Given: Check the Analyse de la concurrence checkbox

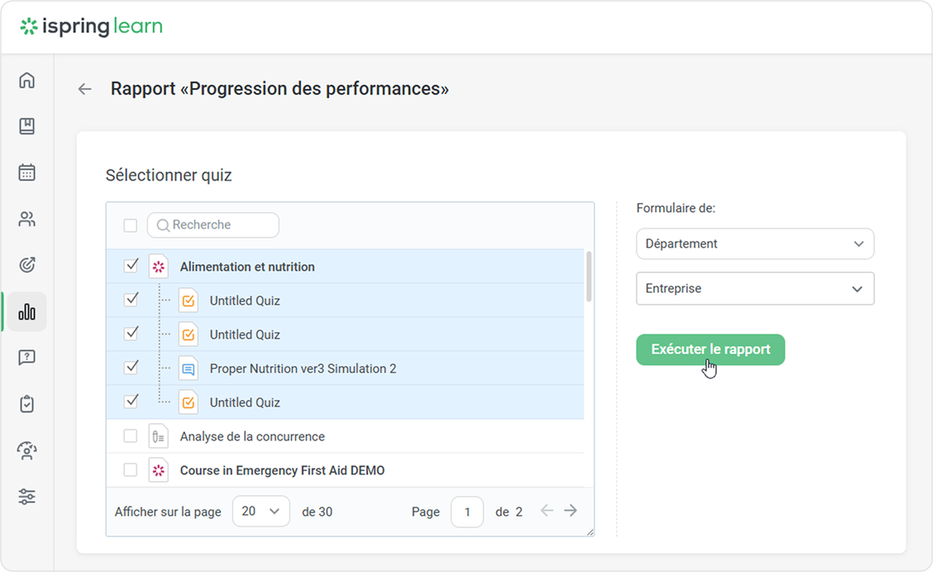Looking at the screenshot, I should [131, 436].
